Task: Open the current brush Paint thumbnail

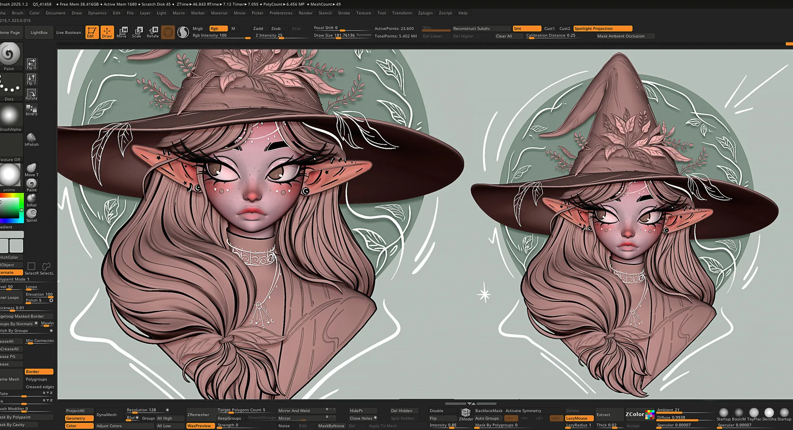Action: (x=9, y=56)
